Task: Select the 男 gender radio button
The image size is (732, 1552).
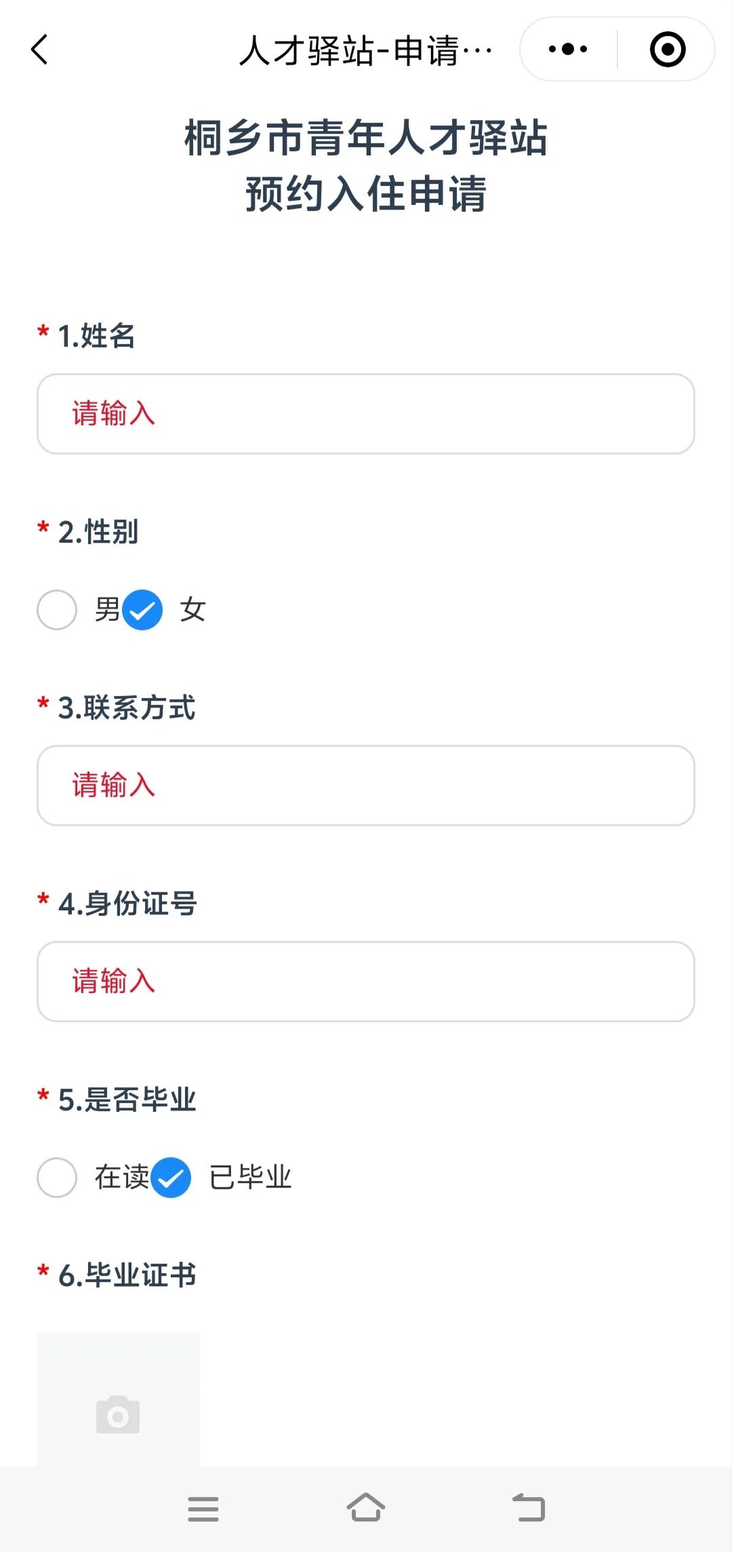Action: coord(57,610)
